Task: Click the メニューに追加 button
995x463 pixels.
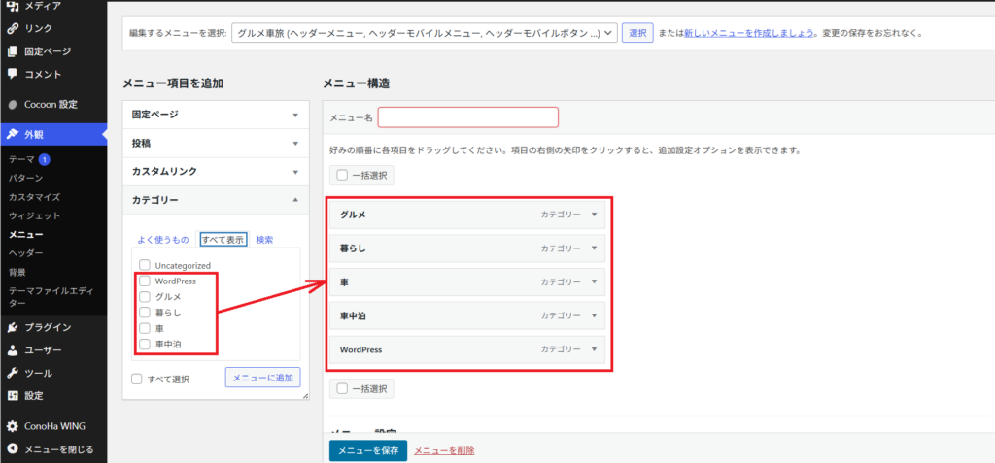Action: click(262, 378)
